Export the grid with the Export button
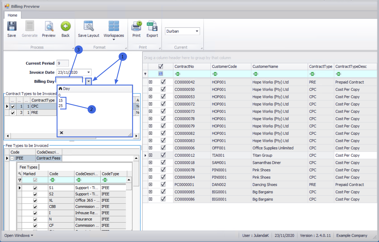This screenshot has height=242, width=379. tap(152, 29)
